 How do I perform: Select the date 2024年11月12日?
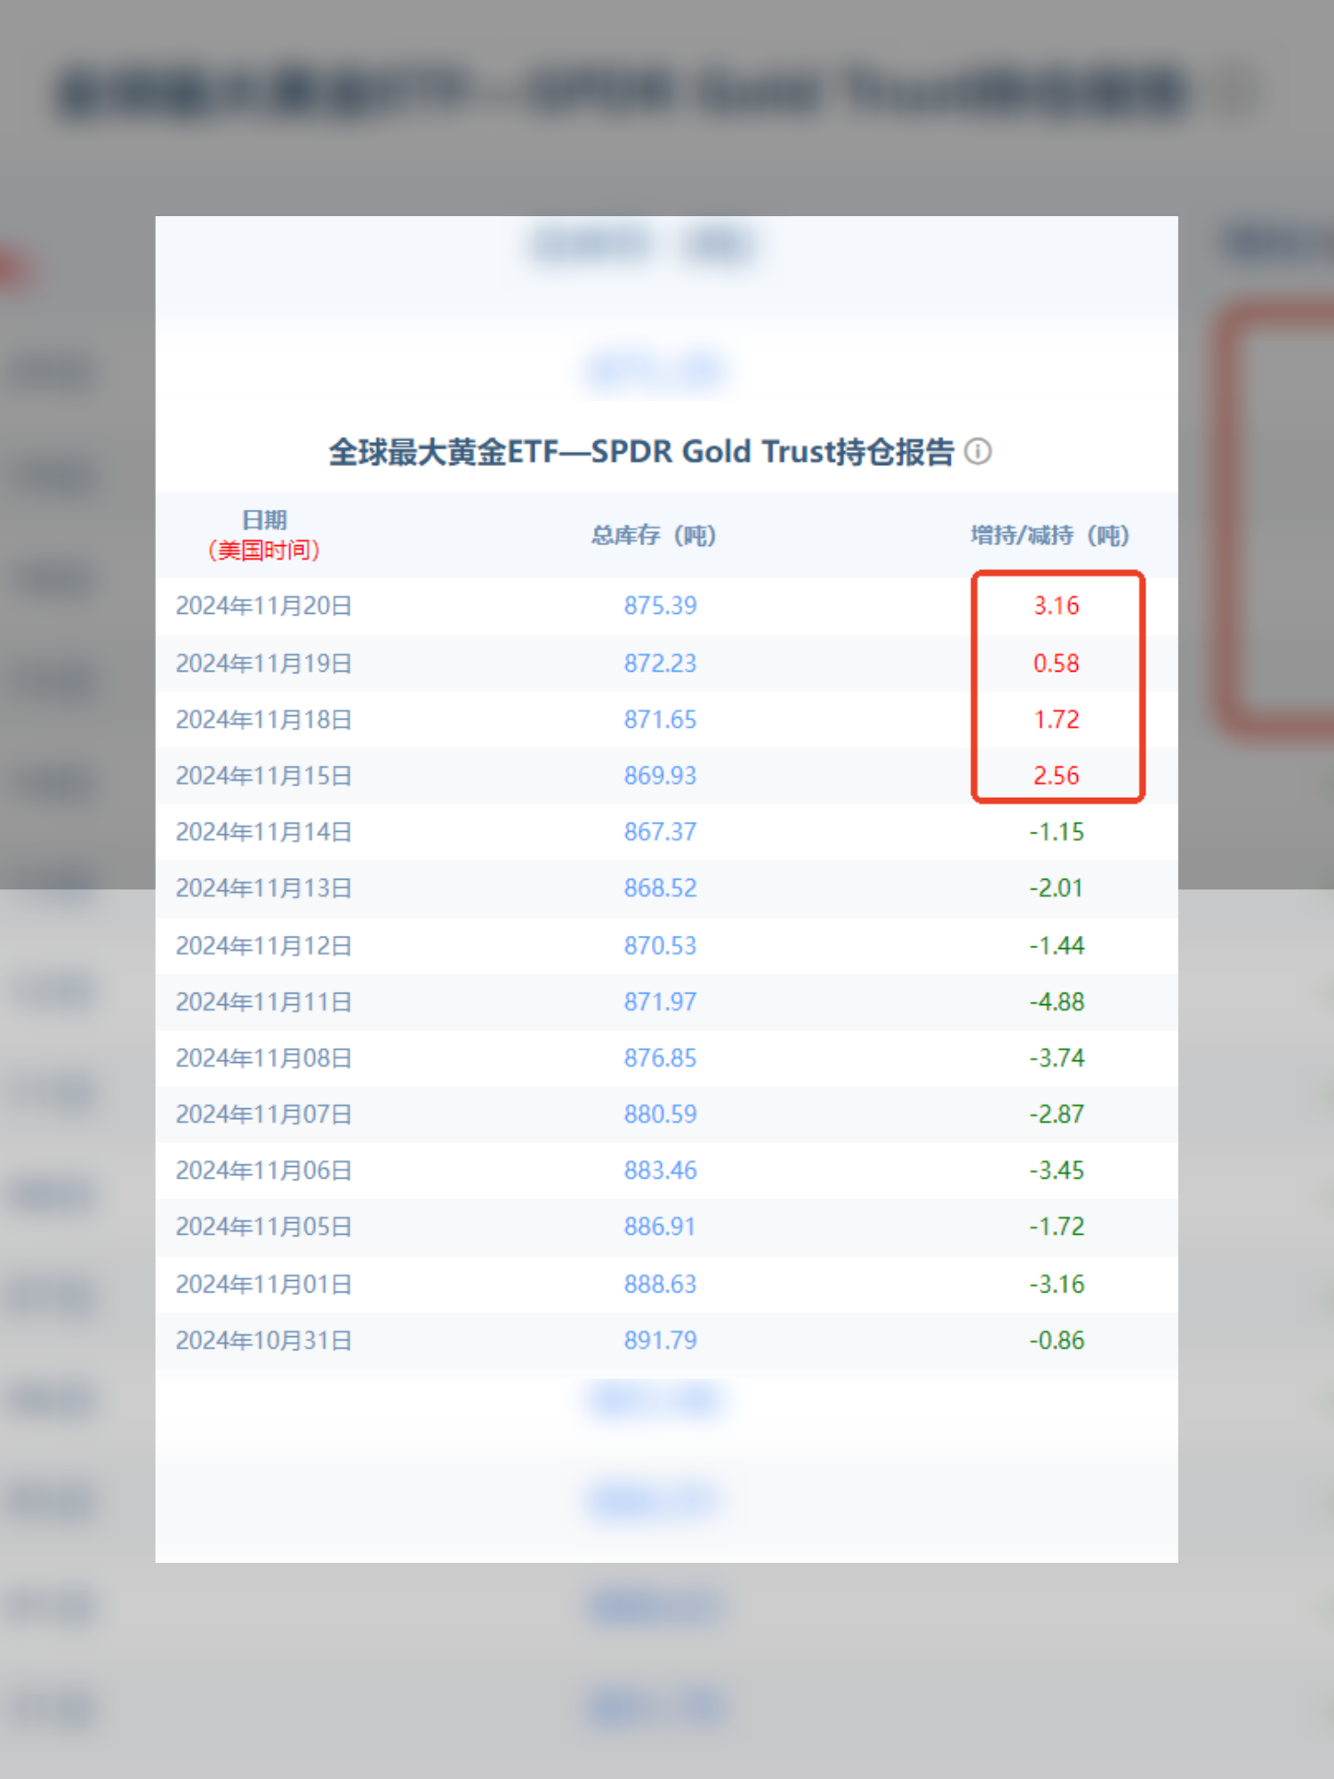264,946
